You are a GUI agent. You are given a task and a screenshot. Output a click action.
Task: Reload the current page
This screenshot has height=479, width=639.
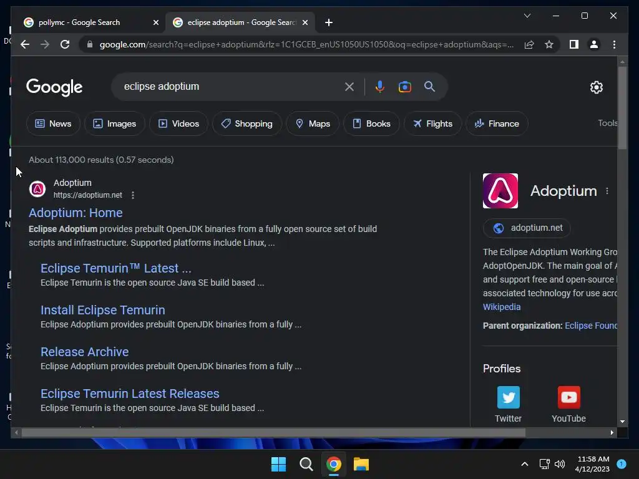pos(65,44)
